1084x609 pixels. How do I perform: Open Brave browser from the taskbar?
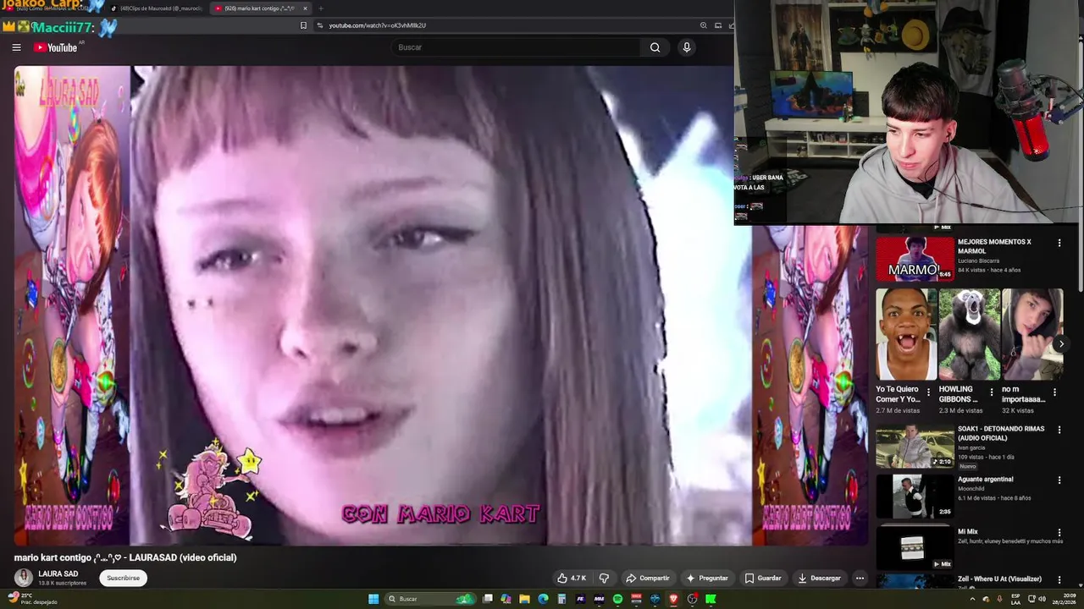[673, 599]
